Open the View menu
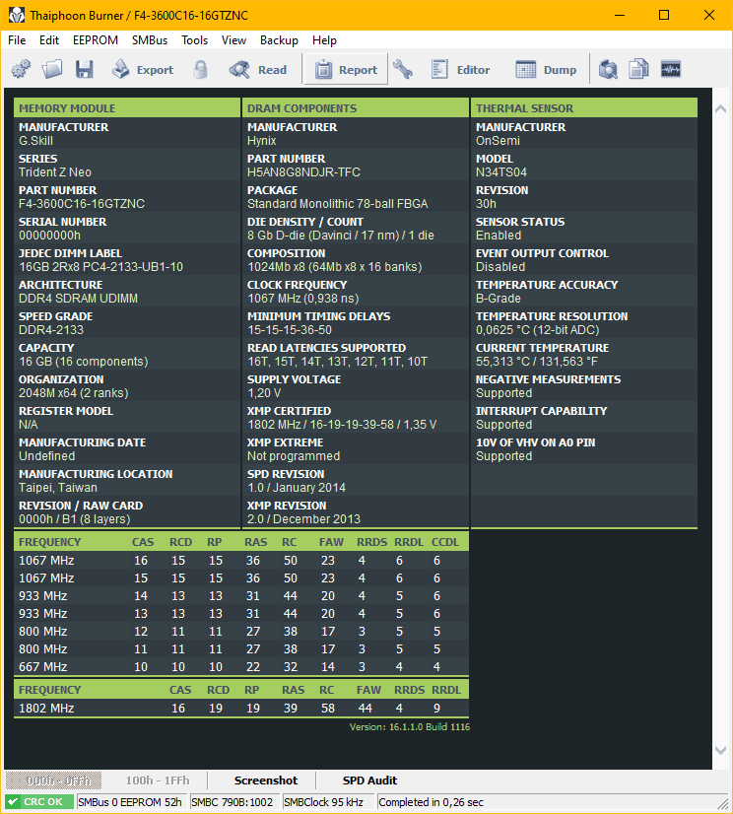The width and height of the screenshot is (733, 814). click(233, 40)
